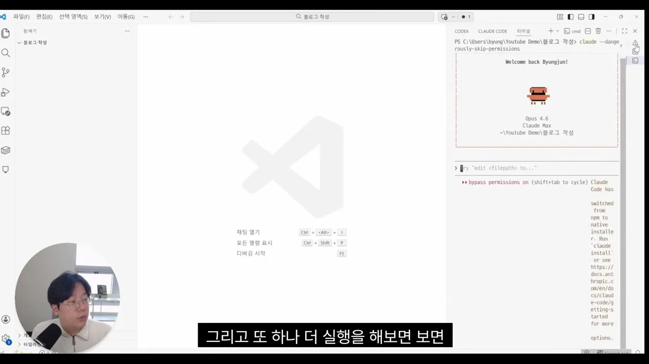
Task: Click the 디버깅 시작 shortcut hint
Action: pyautogui.click(x=291, y=254)
